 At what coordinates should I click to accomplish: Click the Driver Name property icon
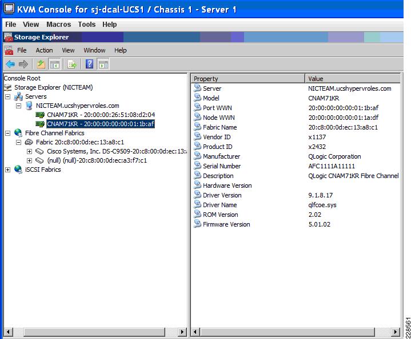[197, 204]
